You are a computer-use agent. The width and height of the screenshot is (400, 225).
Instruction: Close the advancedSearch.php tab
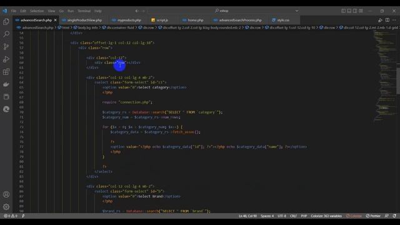coord(56,20)
